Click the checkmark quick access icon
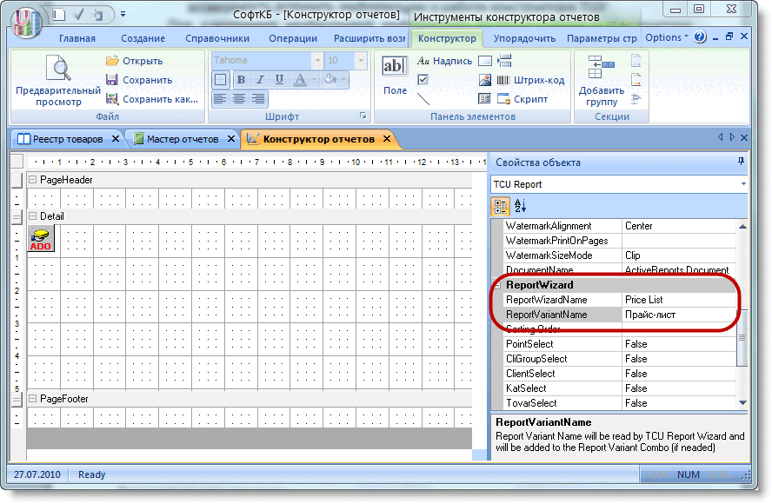This screenshot has height=504, width=772. 78,14
